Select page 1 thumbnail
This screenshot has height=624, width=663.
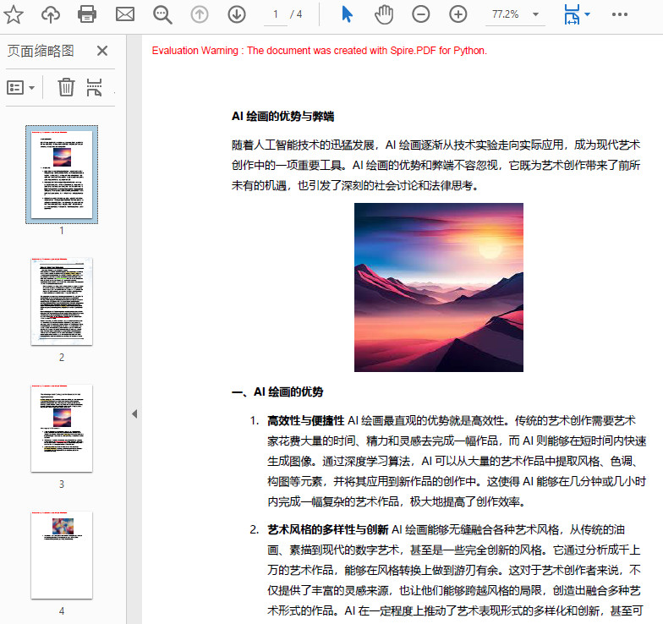pyautogui.click(x=62, y=174)
